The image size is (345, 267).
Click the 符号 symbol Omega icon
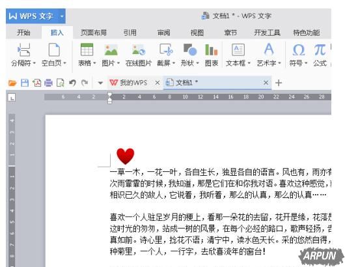point(299,49)
